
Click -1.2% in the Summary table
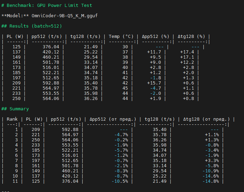[121, 155]
